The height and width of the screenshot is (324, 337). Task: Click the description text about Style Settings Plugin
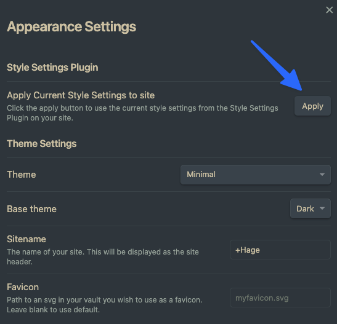pyautogui.click(x=142, y=113)
